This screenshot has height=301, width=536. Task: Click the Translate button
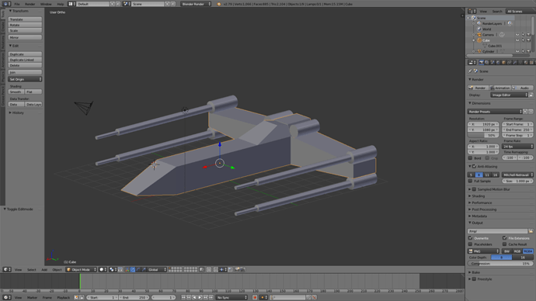tap(25, 19)
